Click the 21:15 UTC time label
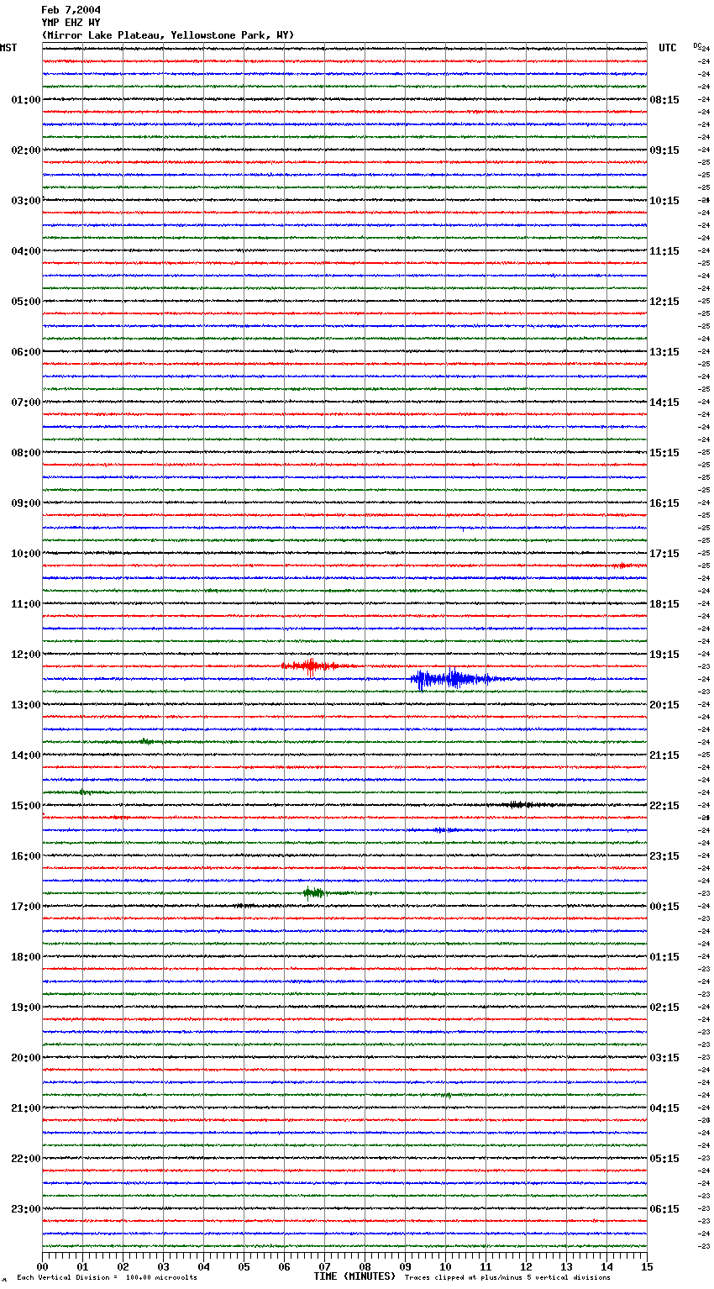714x1289 pixels. tap(664, 755)
